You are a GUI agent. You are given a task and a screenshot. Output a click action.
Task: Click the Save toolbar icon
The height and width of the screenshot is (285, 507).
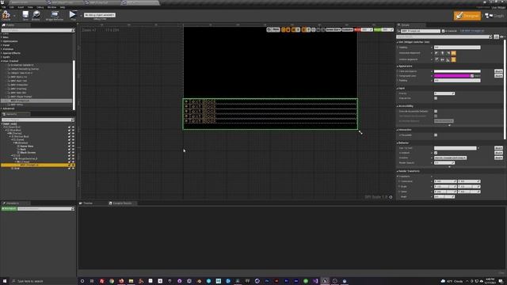pos(25,15)
